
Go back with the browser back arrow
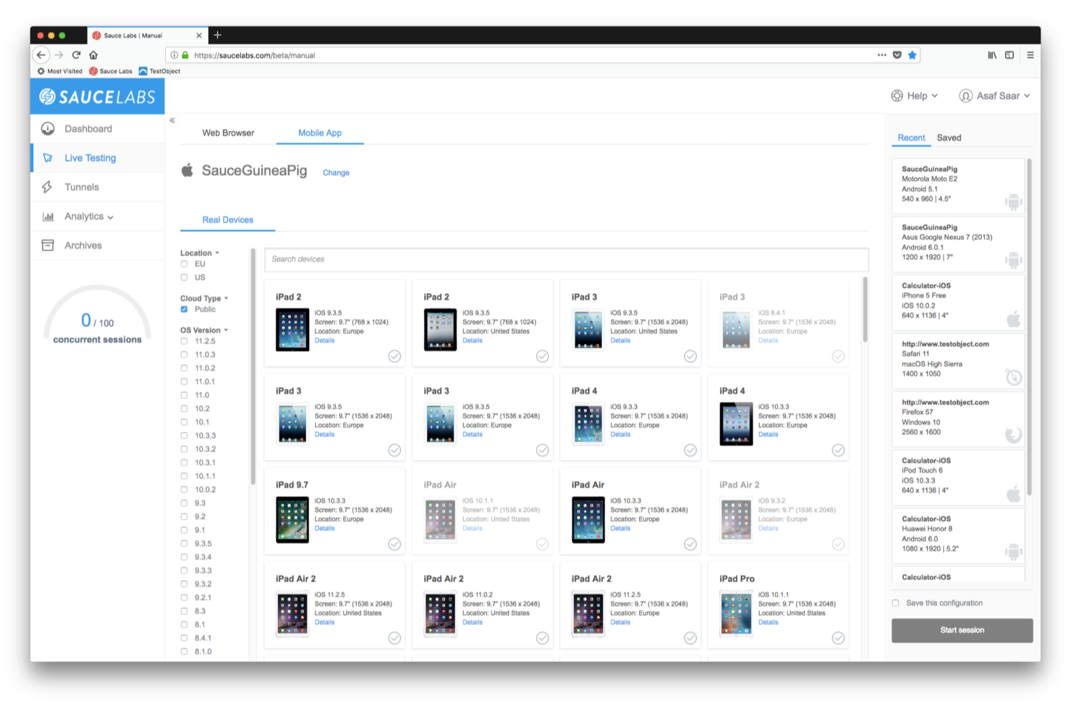point(41,55)
